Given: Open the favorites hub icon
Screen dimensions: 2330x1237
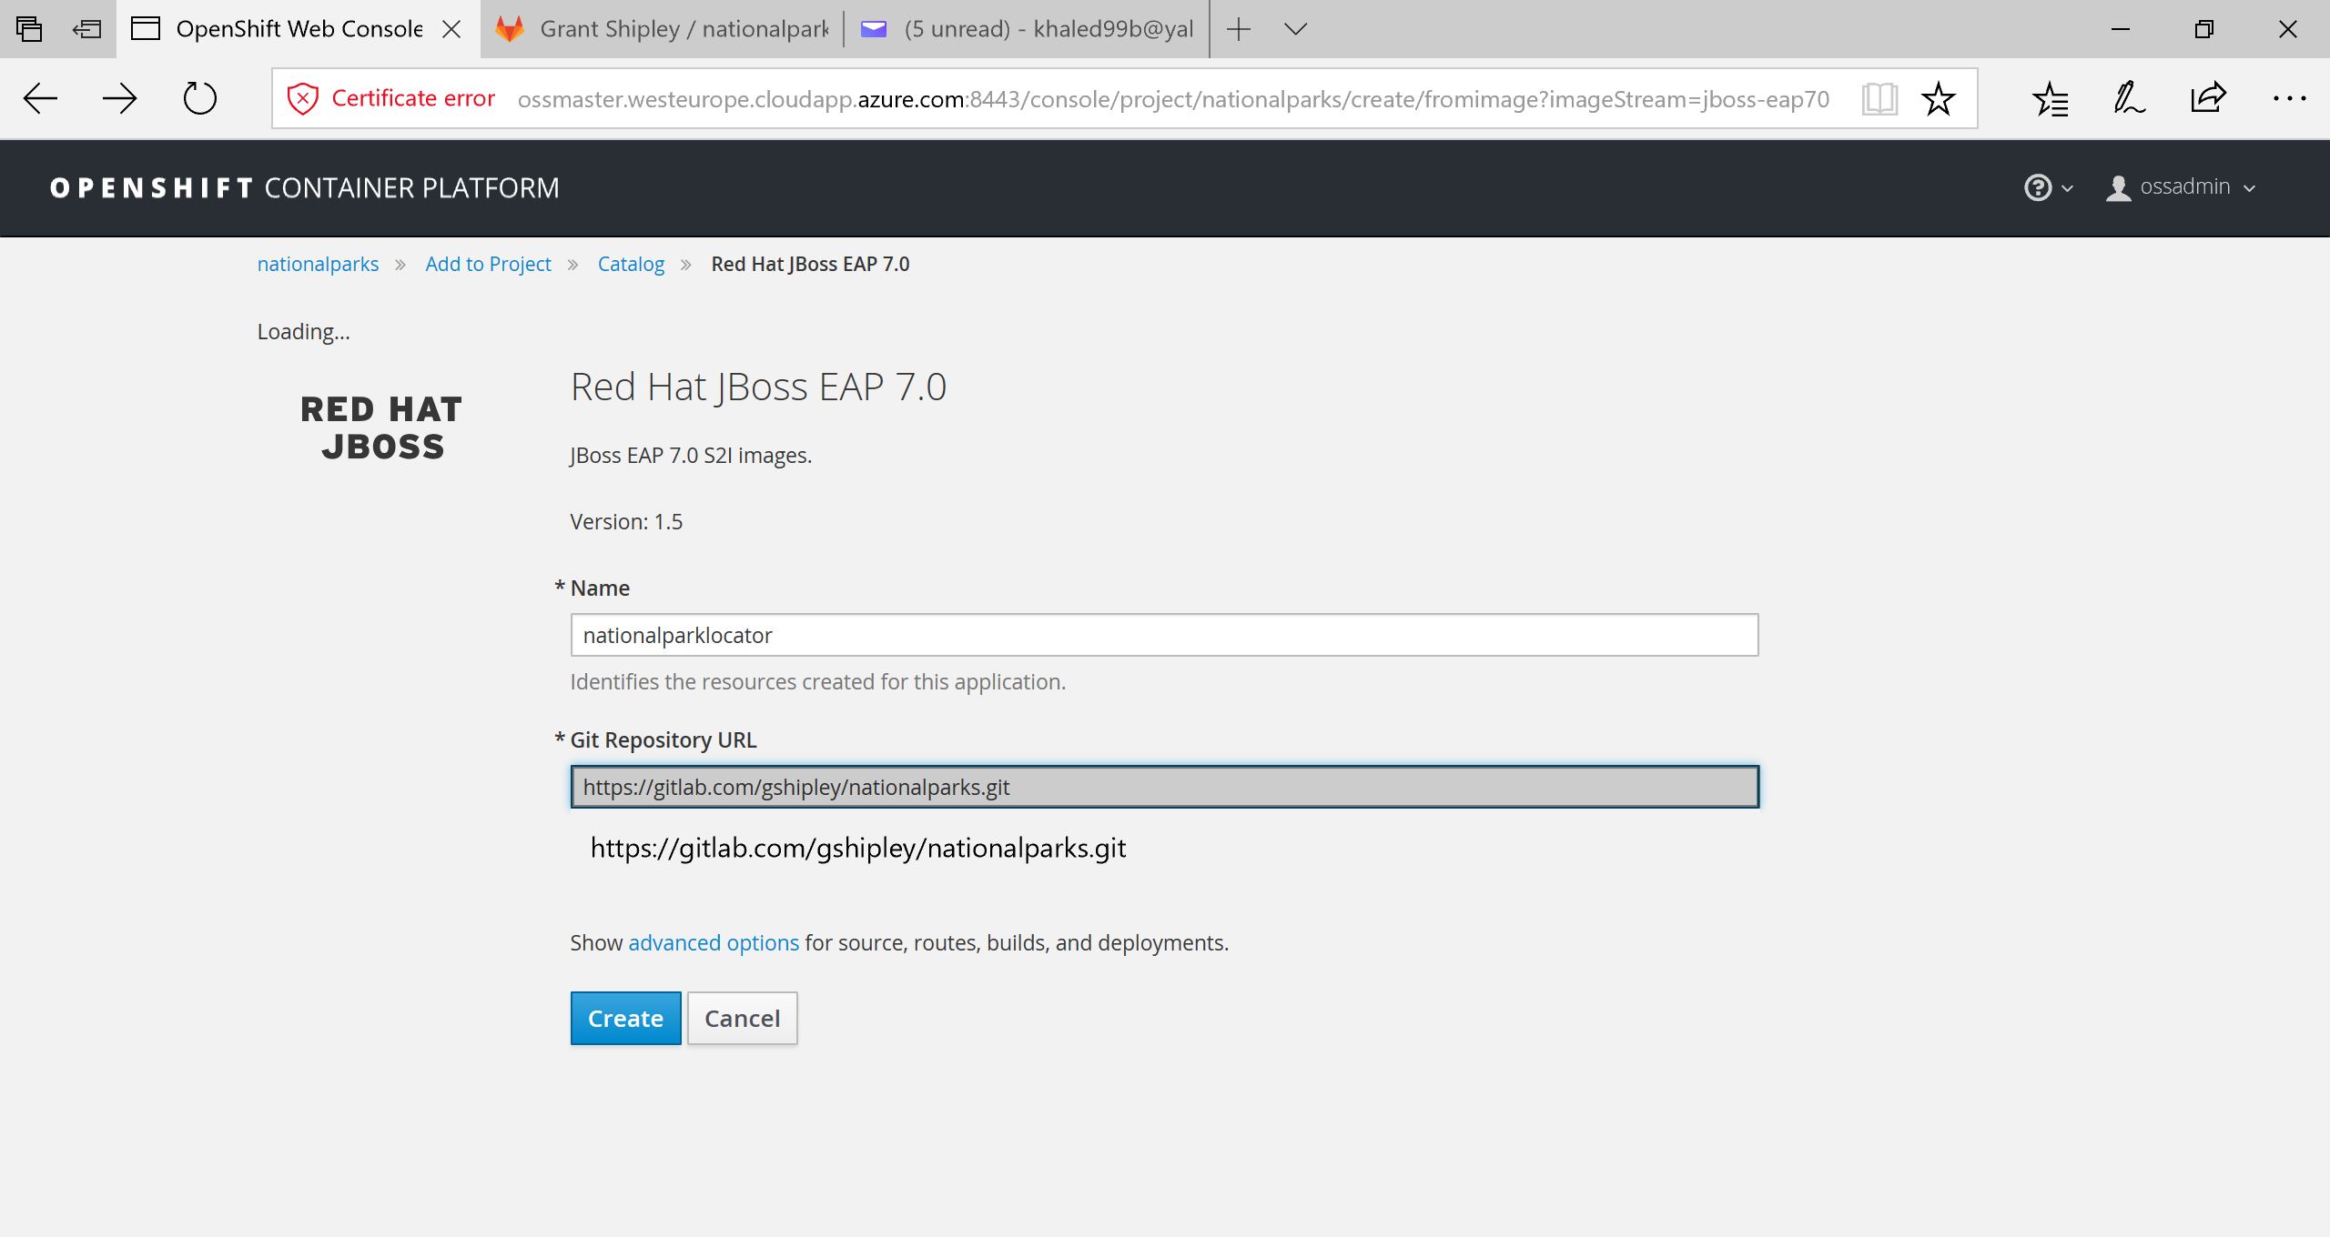Looking at the screenshot, I should point(2050,98).
